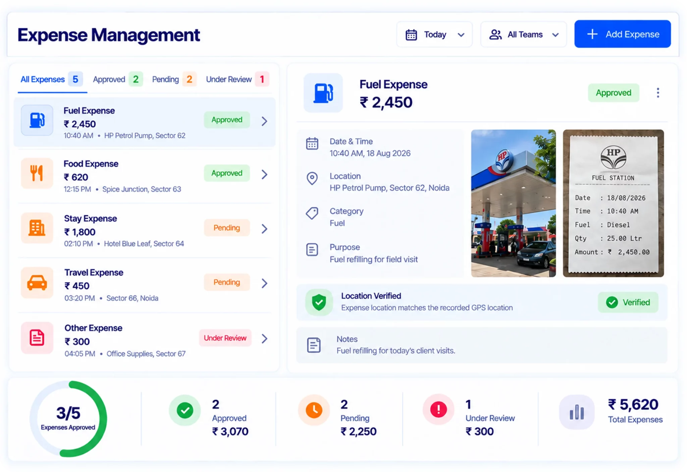The height and width of the screenshot is (472, 687).
Task: Expand Fuel Expense row with its chevron
Action: (x=264, y=121)
